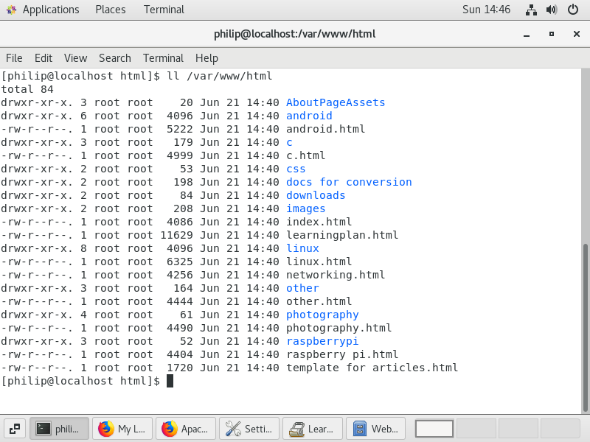The height and width of the screenshot is (442, 590).
Task: Open the Terminal menu in top panel
Action: pyautogui.click(x=164, y=10)
